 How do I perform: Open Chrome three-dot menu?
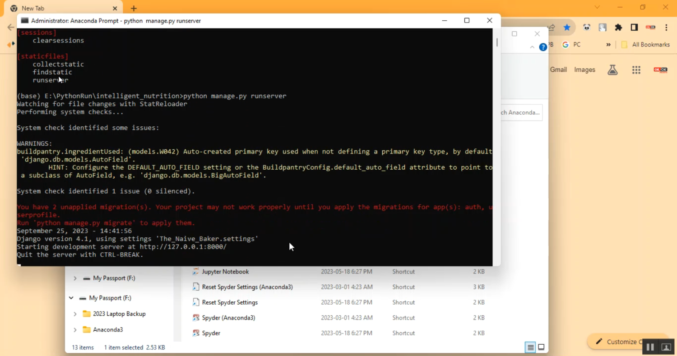coord(666,28)
